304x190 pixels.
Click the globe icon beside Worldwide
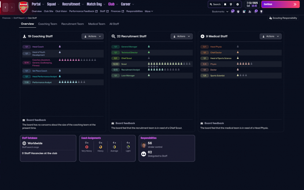coord(24,143)
